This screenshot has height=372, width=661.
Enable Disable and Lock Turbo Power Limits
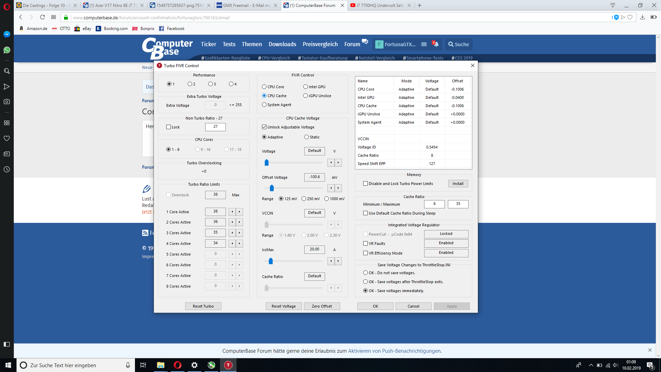click(365, 184)
